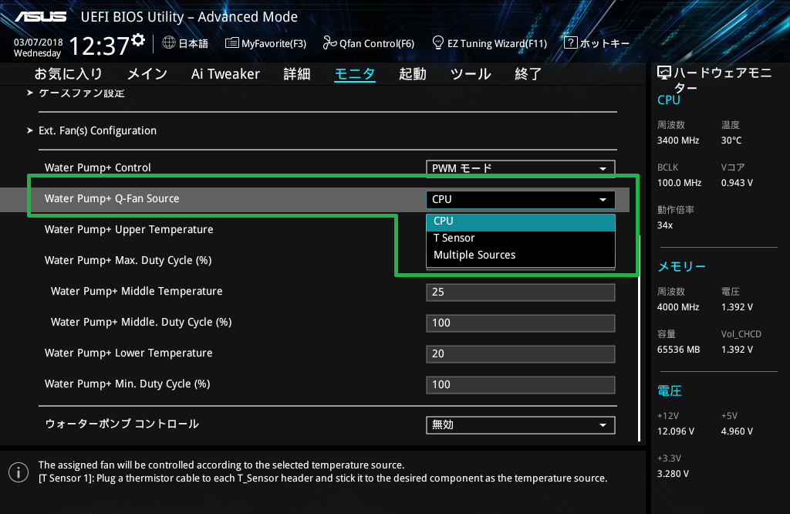Edit Water Pump+ Lower Temperature field
The image size is (790, 514).
[521, 353]
